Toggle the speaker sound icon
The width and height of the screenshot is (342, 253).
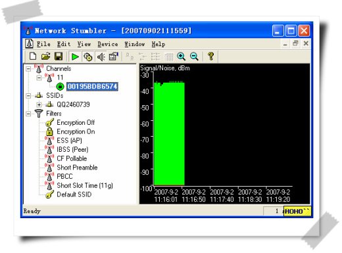click(101, 57)
